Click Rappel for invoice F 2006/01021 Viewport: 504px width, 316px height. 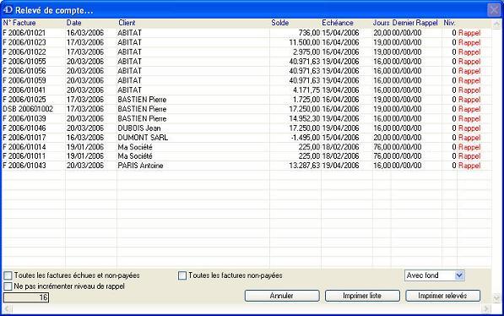point(469,33)
